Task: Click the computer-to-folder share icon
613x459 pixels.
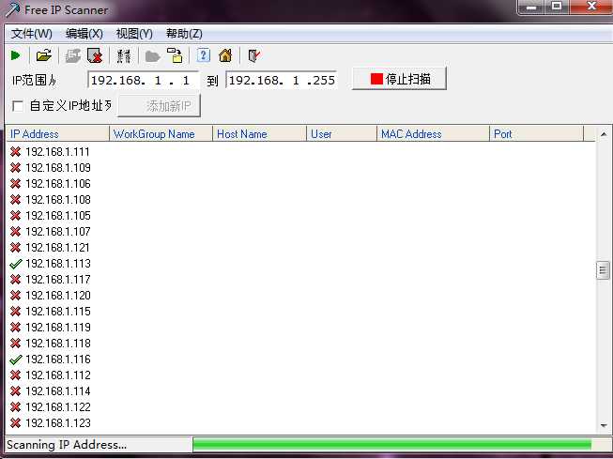Action: tap(175, 55)
